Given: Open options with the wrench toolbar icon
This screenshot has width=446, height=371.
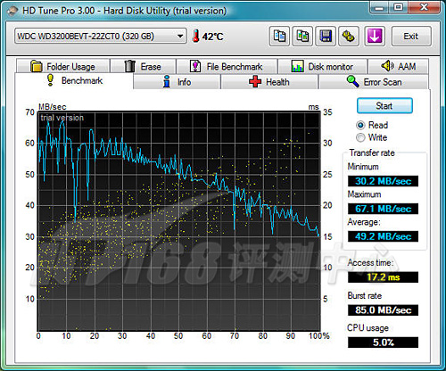Looking at the screenshot, I should pos(349,37).
